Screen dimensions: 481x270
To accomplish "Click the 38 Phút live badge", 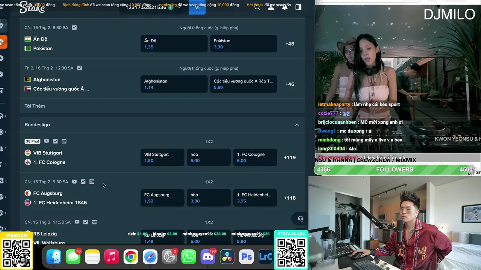I will [32, 141].
